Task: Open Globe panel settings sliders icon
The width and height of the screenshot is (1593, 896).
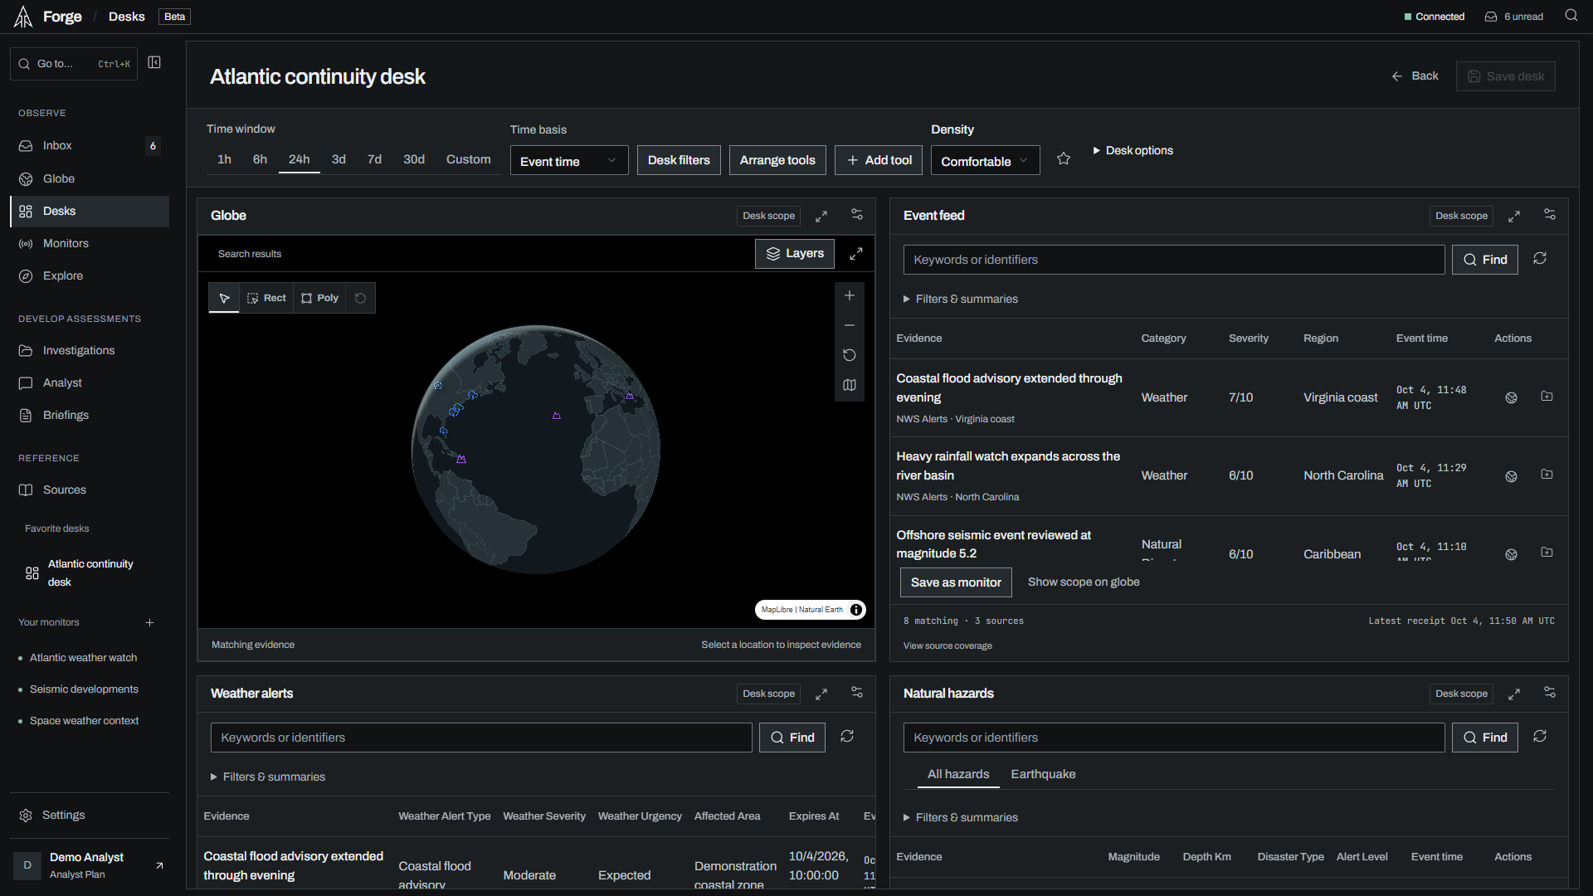Action: click(857, 215)
